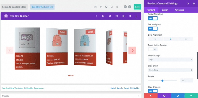198x98 pixels.
Task: Clear layout with trash icon
Action: pos(123,16)
